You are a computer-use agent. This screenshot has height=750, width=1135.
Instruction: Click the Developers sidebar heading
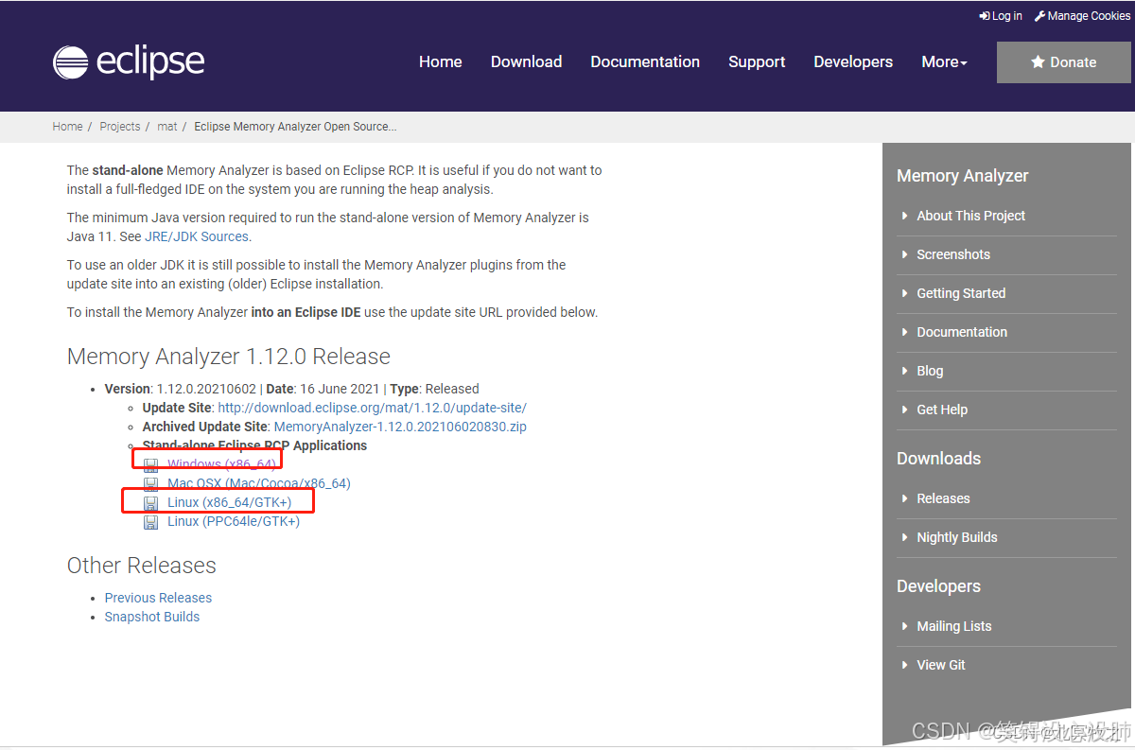tap(938, 586)
